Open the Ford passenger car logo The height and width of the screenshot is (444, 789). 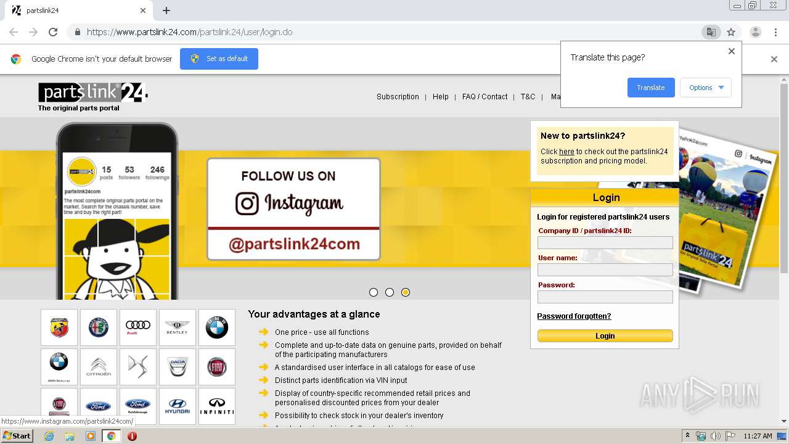[99, 406]
